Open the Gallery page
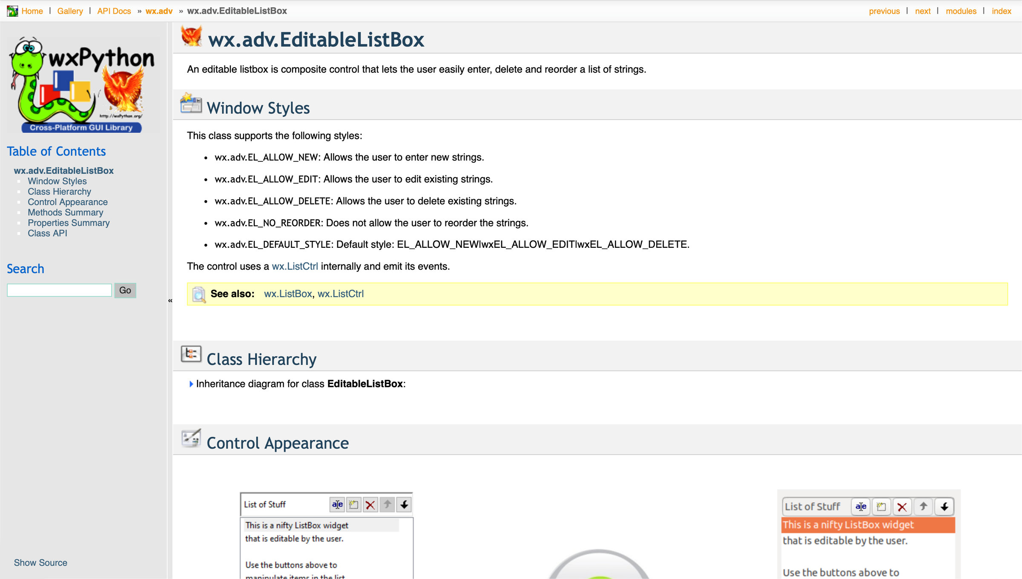 tap(70, 11)
